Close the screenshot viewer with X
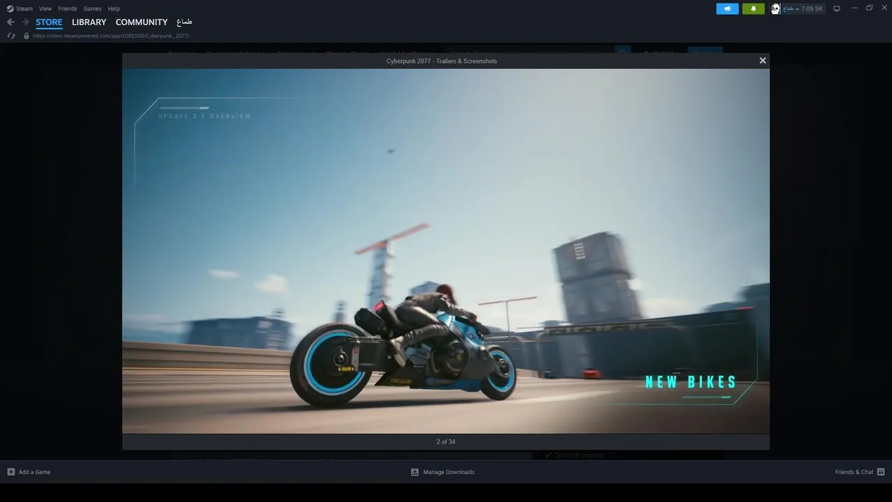Screen dimensions: 892x502 click(762, 61)
